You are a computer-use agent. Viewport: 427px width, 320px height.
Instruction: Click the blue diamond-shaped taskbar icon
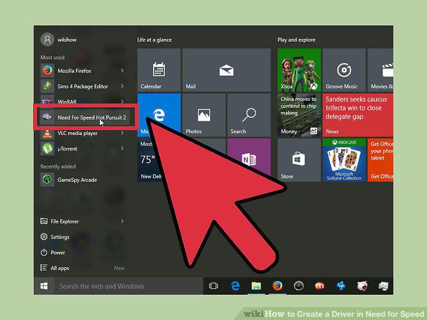coord(341,286)
